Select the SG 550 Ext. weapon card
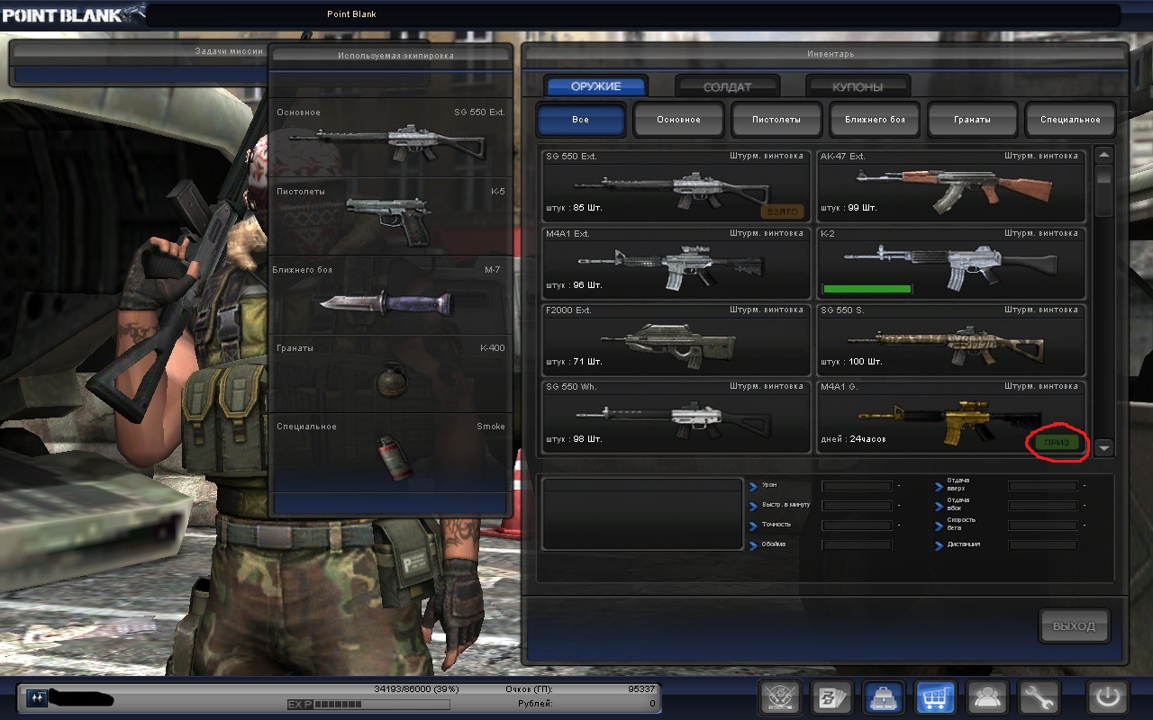The width and height of the screenshot is (1153, 720). [676, 186]
